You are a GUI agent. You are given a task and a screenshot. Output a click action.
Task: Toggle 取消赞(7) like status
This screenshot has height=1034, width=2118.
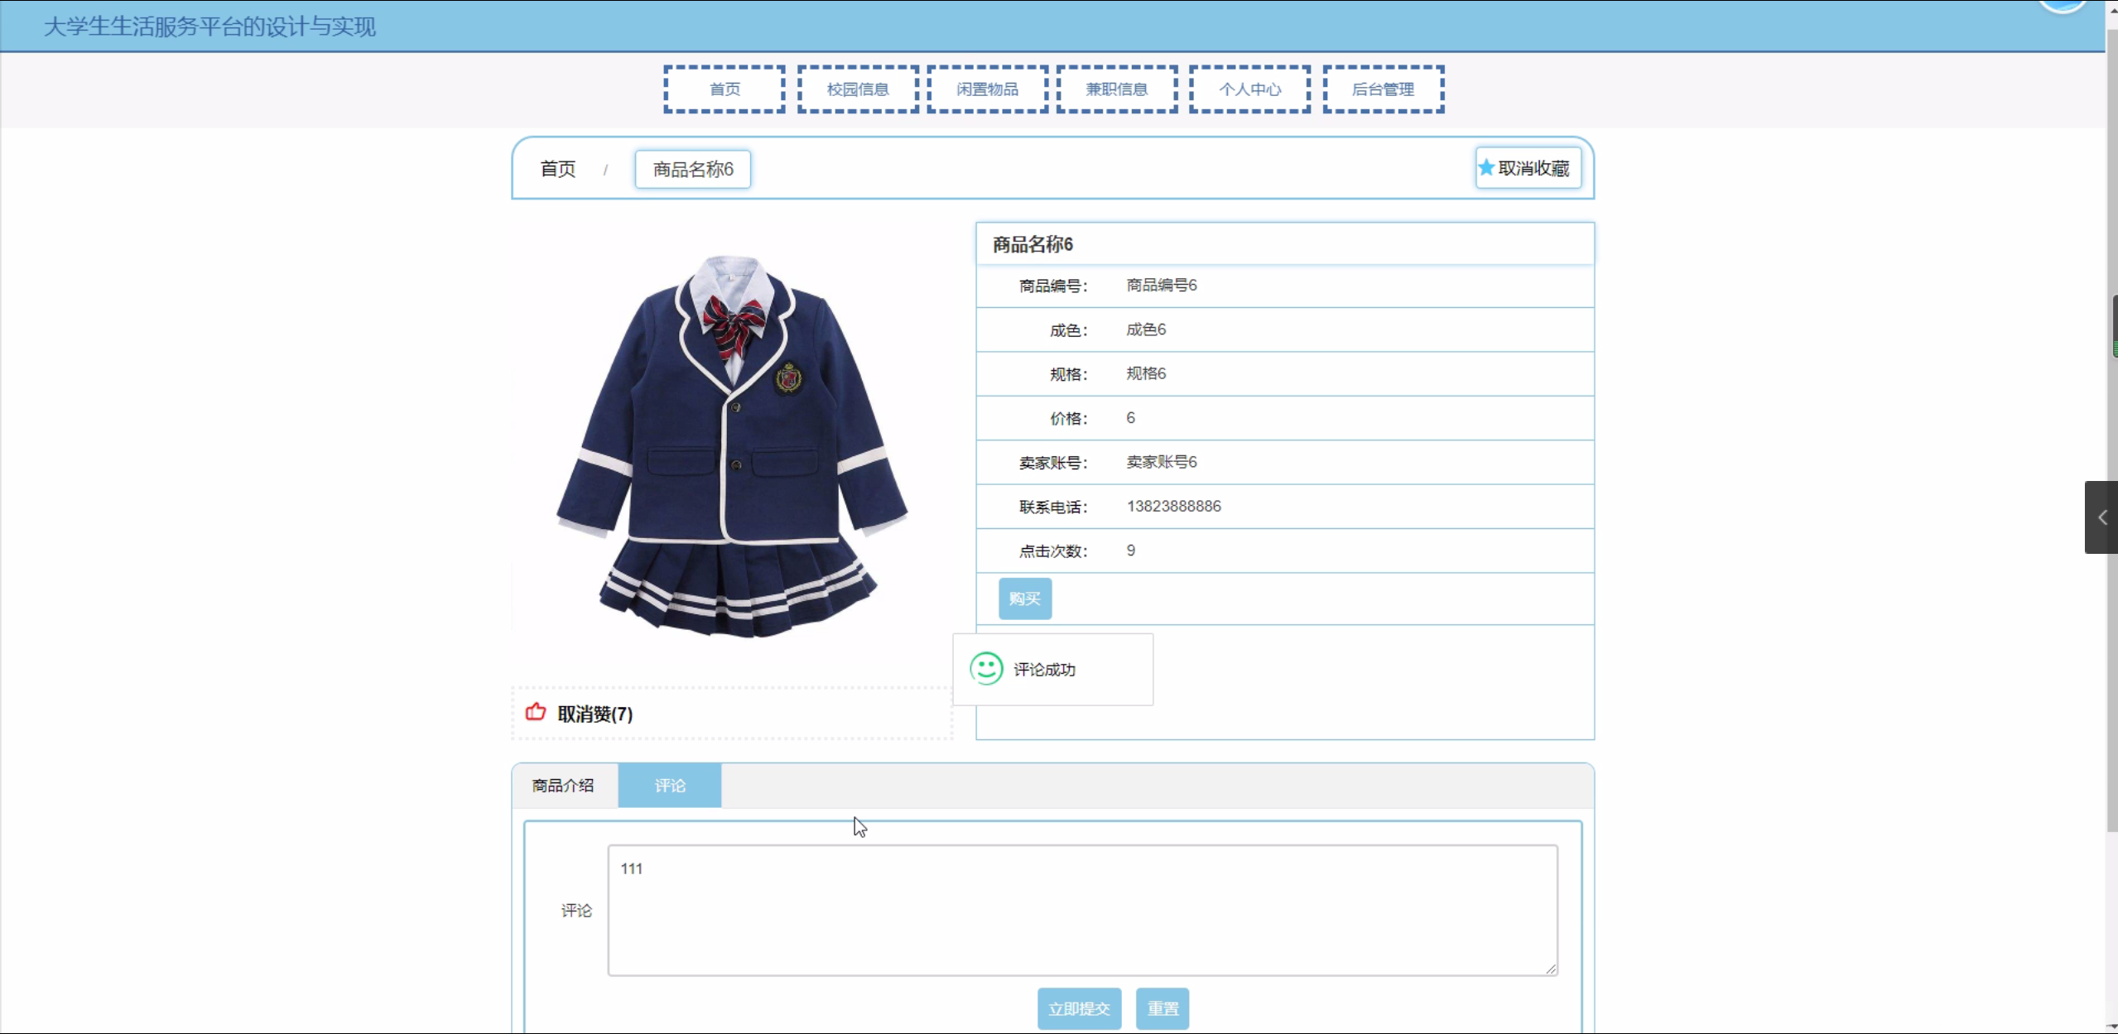click(594, 714)
